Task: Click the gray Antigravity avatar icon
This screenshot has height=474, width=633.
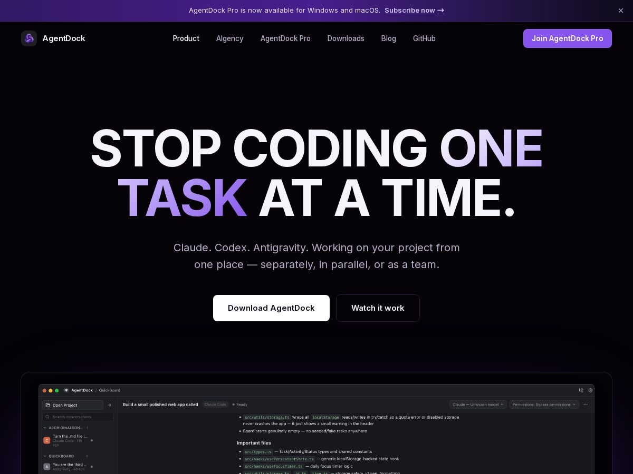Action: [47, 467]
